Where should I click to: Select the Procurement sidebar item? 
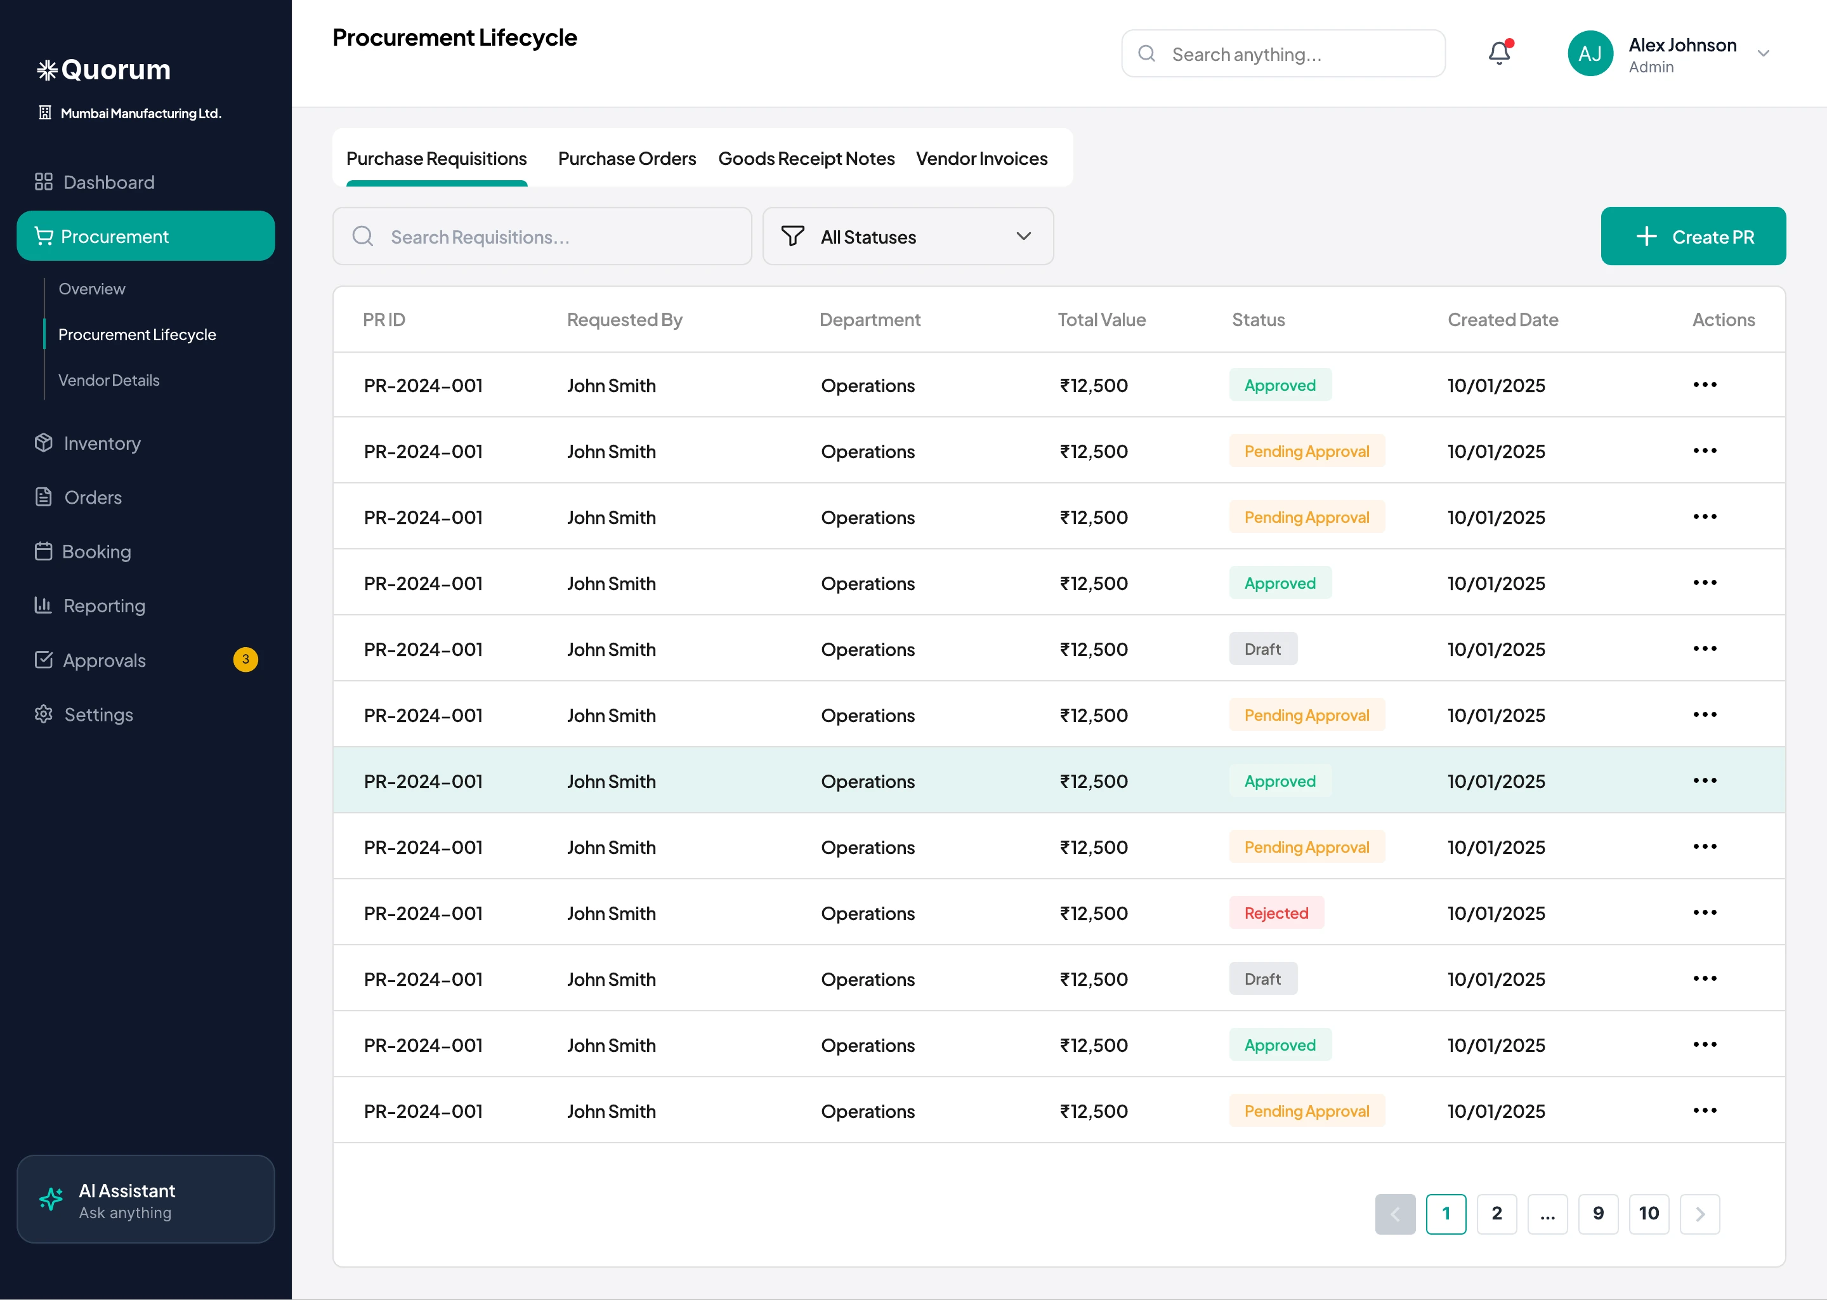pos(146,236)
